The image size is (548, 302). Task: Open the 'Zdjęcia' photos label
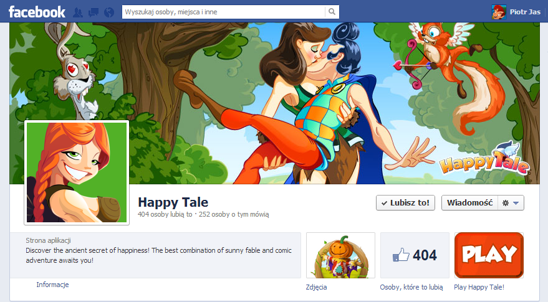tap(316, 287)
